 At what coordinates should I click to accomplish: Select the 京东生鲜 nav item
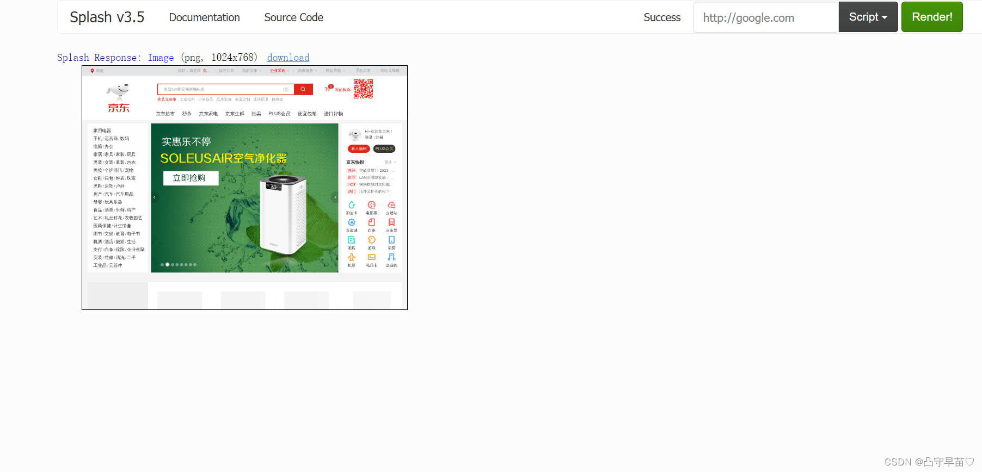click(x=235, y=114)
